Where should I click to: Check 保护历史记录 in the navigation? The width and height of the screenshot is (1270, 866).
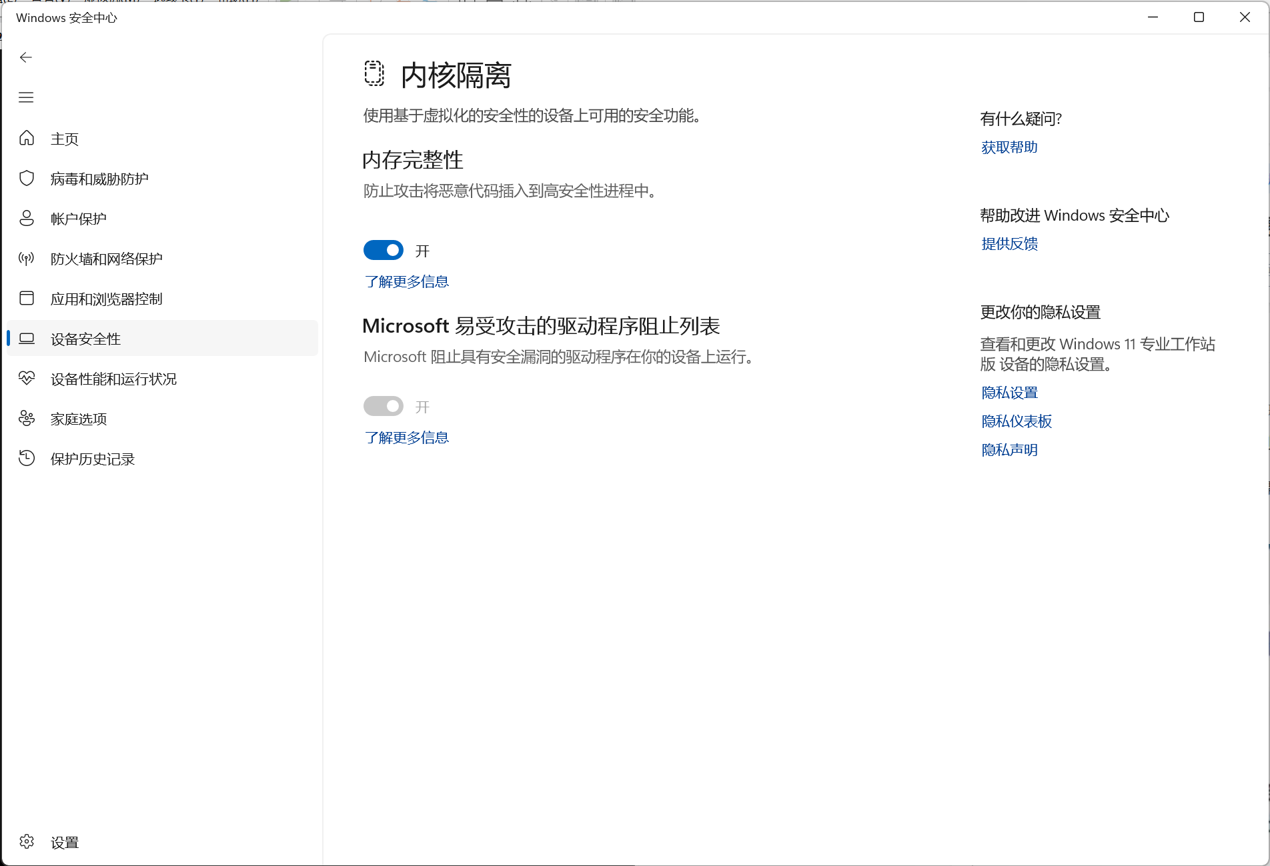[93, 459]
